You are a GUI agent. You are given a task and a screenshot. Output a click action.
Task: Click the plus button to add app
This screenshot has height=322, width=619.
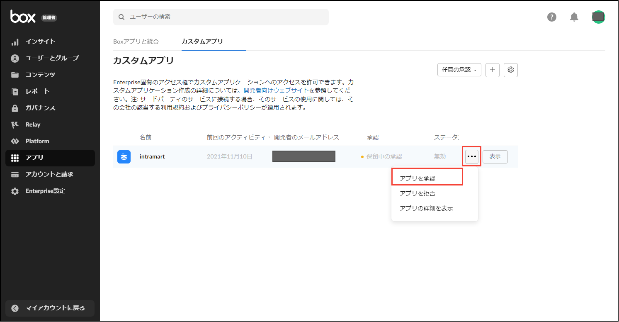(x=492, y=70)
